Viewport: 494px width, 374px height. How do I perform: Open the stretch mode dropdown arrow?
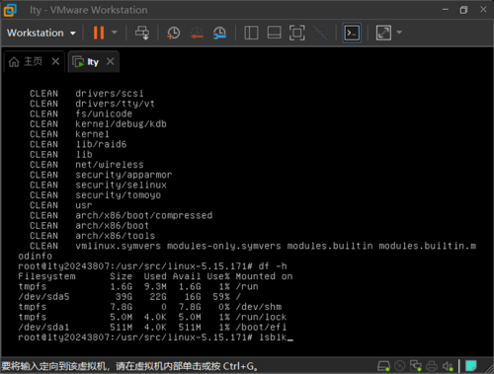399,33
